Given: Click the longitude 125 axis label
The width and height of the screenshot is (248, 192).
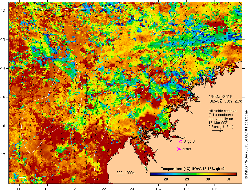Looking at the screenshot, I should 187,189.
